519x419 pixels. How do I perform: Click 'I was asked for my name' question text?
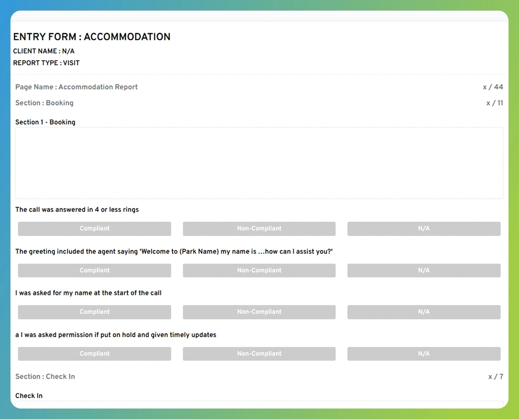[88, 293]
